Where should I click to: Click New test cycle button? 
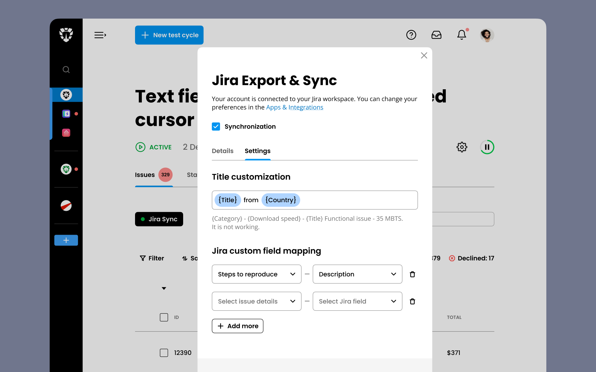(169, 35)
